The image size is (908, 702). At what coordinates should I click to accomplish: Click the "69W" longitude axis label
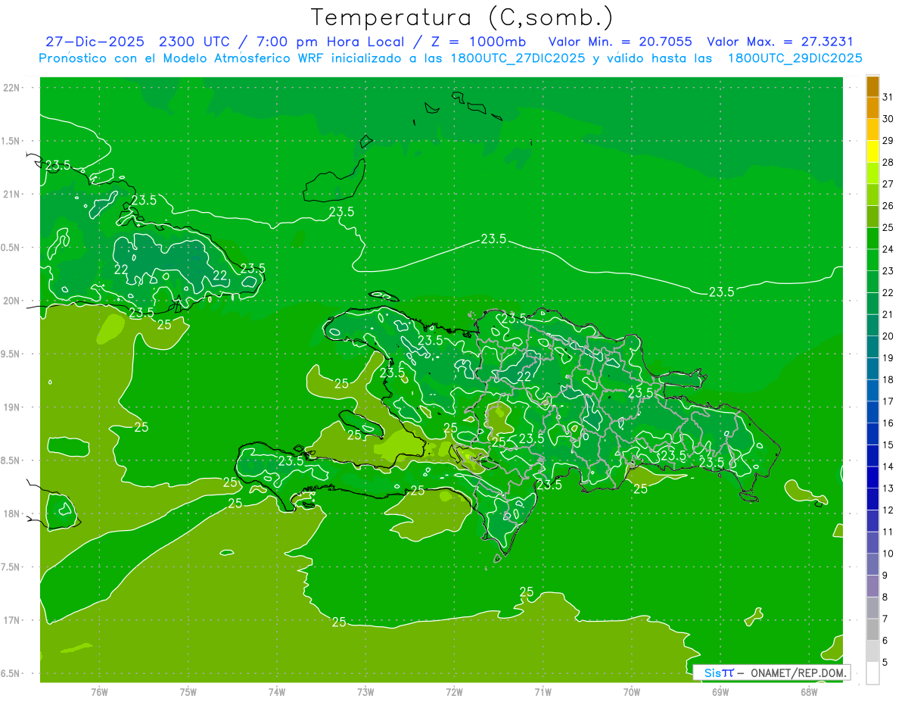(x=720, y=692)
